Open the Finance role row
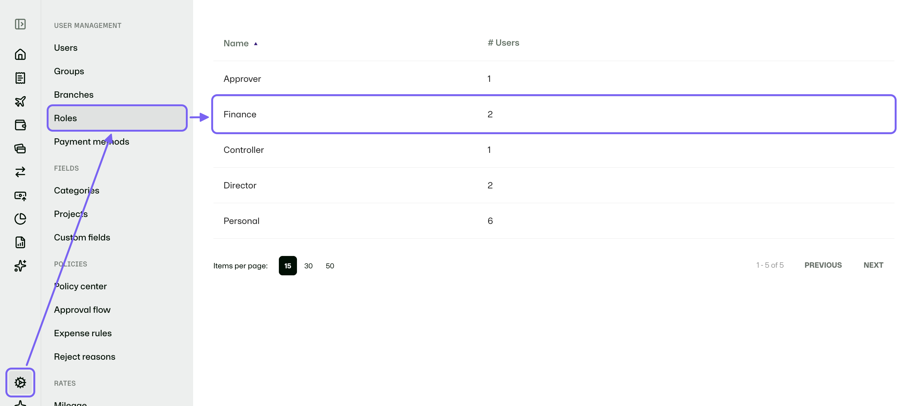 point(554,114)
